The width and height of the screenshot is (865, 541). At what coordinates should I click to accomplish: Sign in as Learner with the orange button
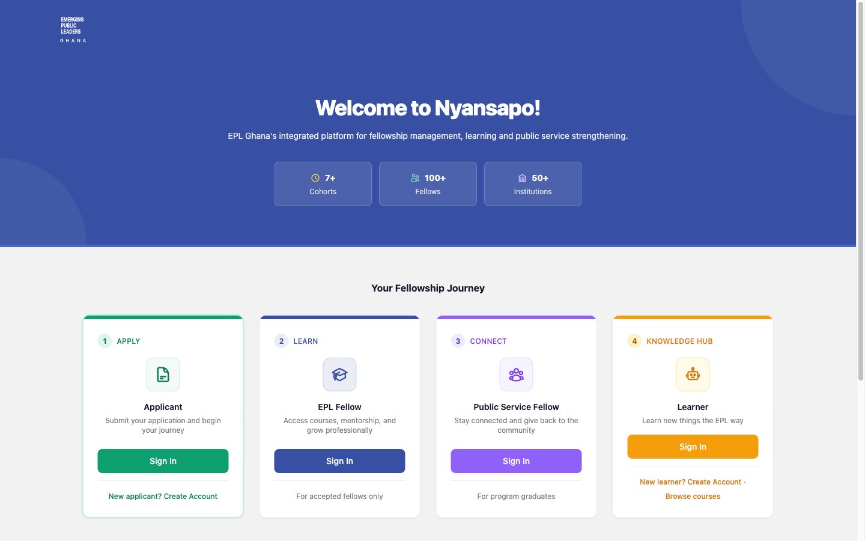tap(693, 447)
